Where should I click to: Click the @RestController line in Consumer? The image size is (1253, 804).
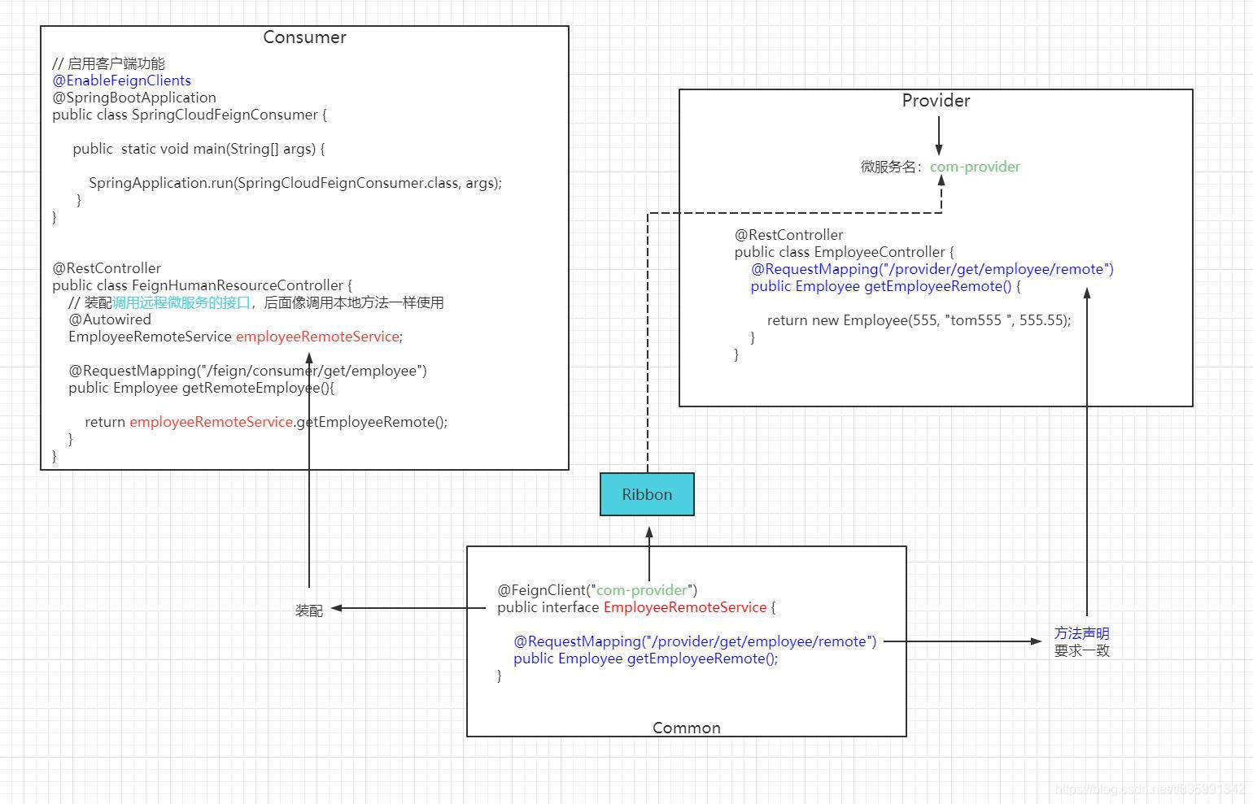107,268
